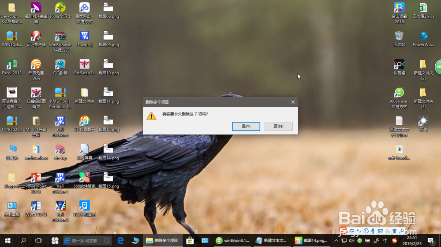
Task: Toggle checkbox on 截图14.png file
Action: click(x=106, y=146)
